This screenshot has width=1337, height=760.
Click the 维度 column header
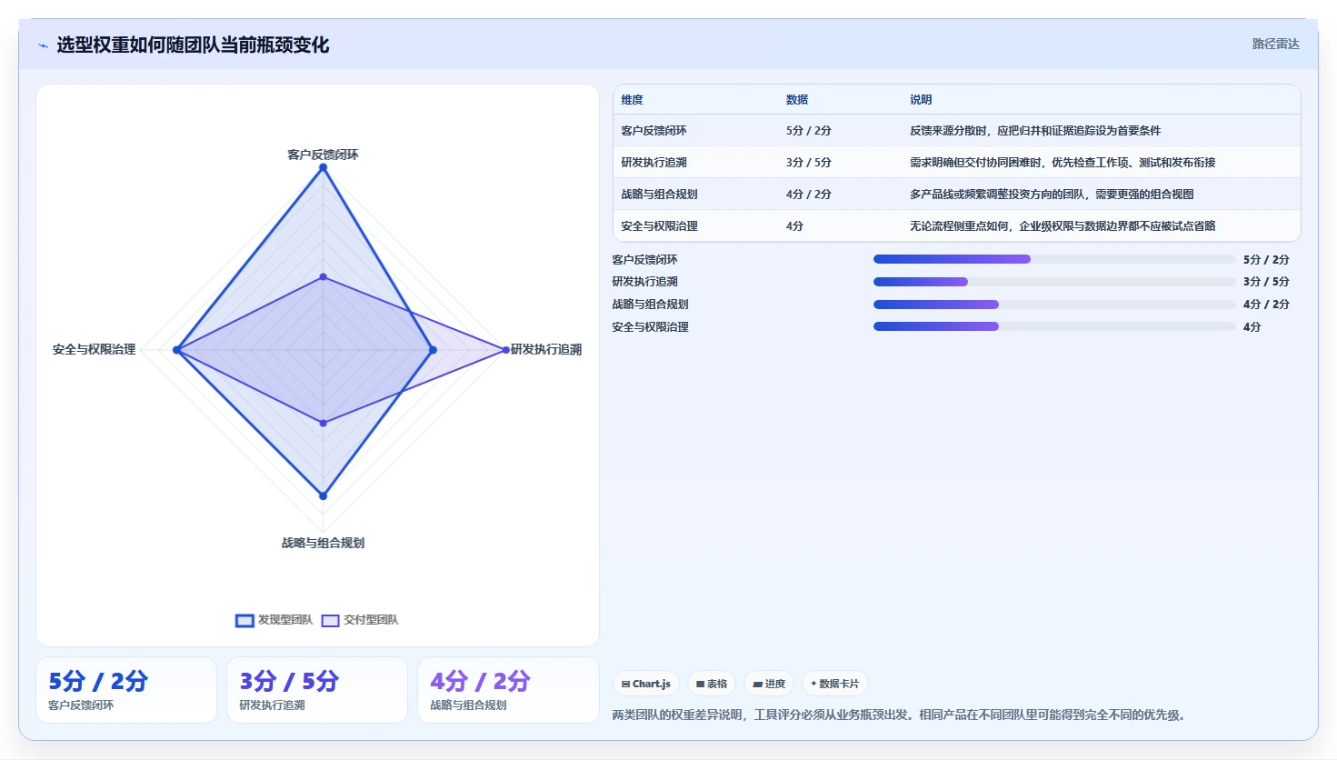pyautogui.click(x=633, y=100)
